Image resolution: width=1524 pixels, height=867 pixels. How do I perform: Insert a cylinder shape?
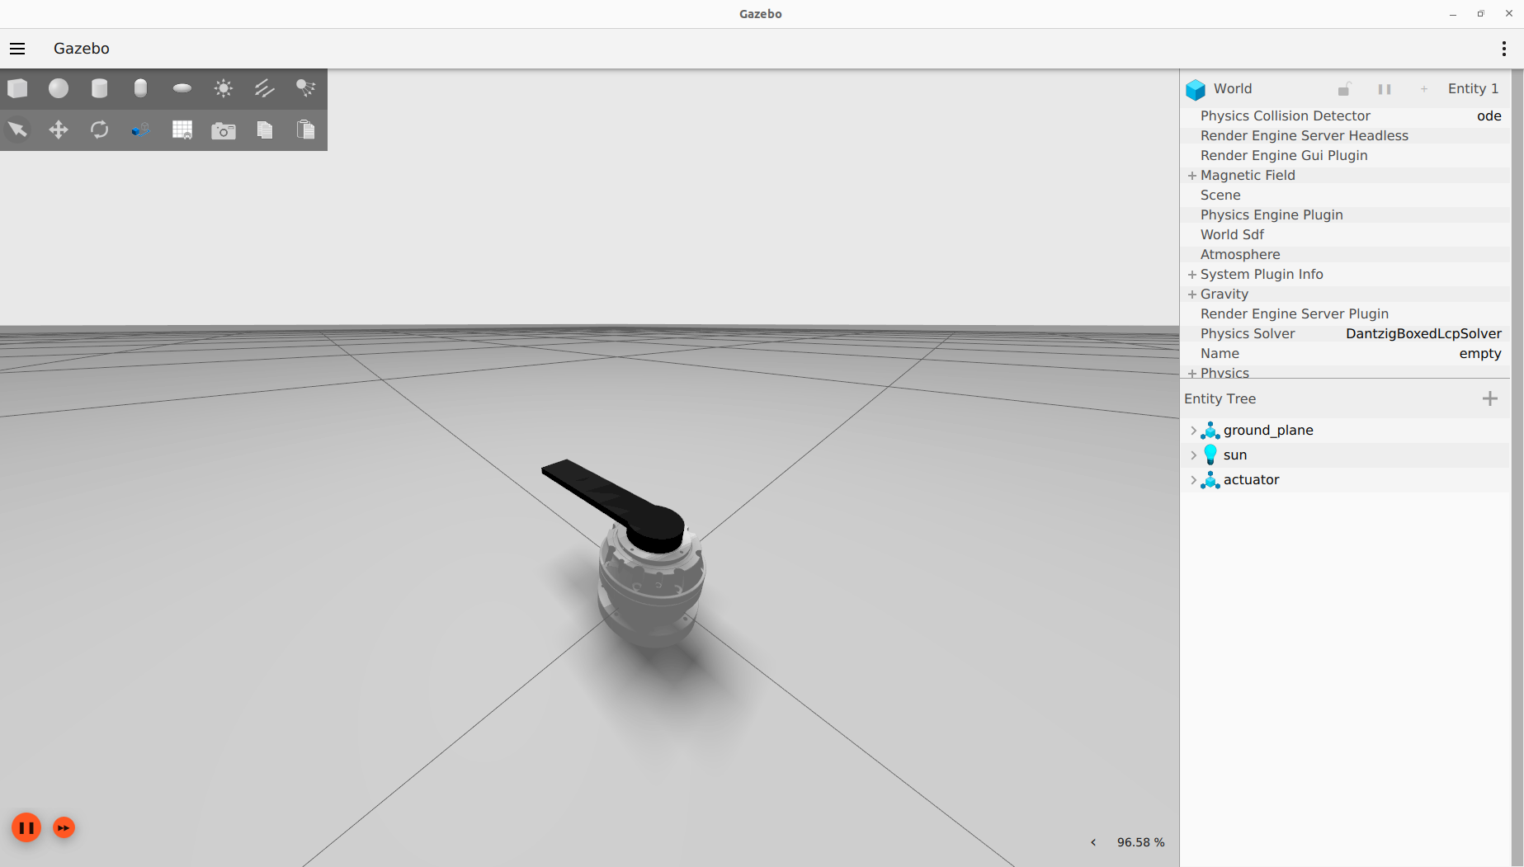point(99,88)
